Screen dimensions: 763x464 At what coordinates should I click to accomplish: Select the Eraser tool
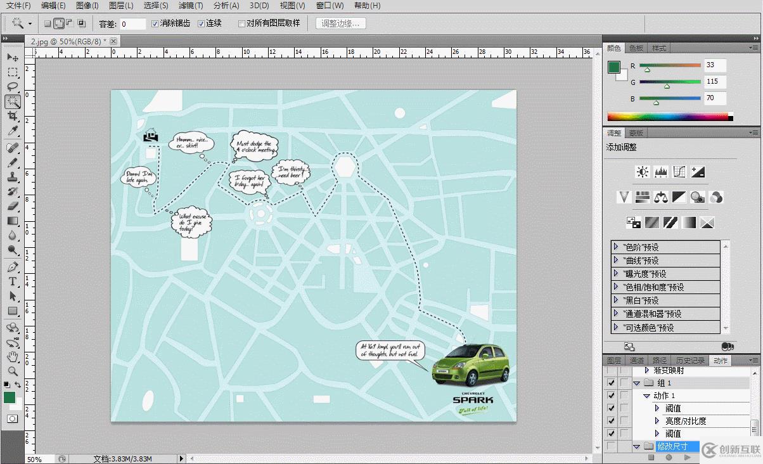coord(12,206)
